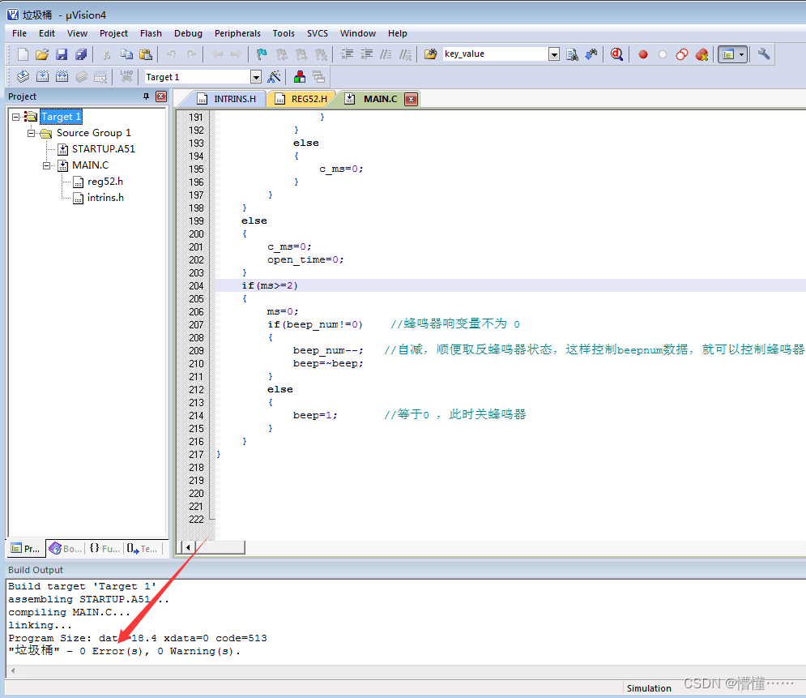806x698 pixels.
Task: Insert a bookmark with the flag icon
Action: 262,54
